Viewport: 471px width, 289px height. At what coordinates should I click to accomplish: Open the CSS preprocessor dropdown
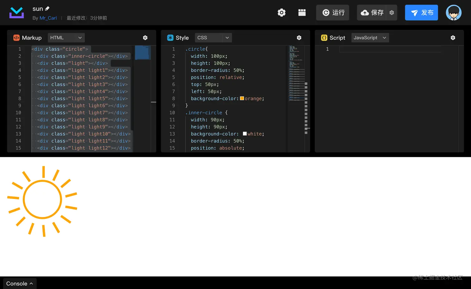[213, 37]
